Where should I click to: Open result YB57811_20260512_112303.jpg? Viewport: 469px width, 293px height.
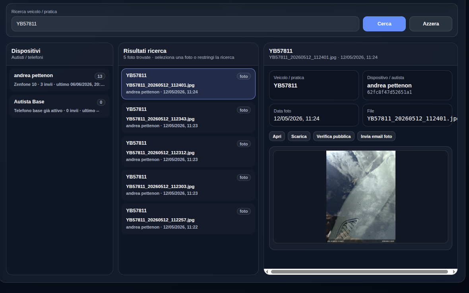pos(188,185)
